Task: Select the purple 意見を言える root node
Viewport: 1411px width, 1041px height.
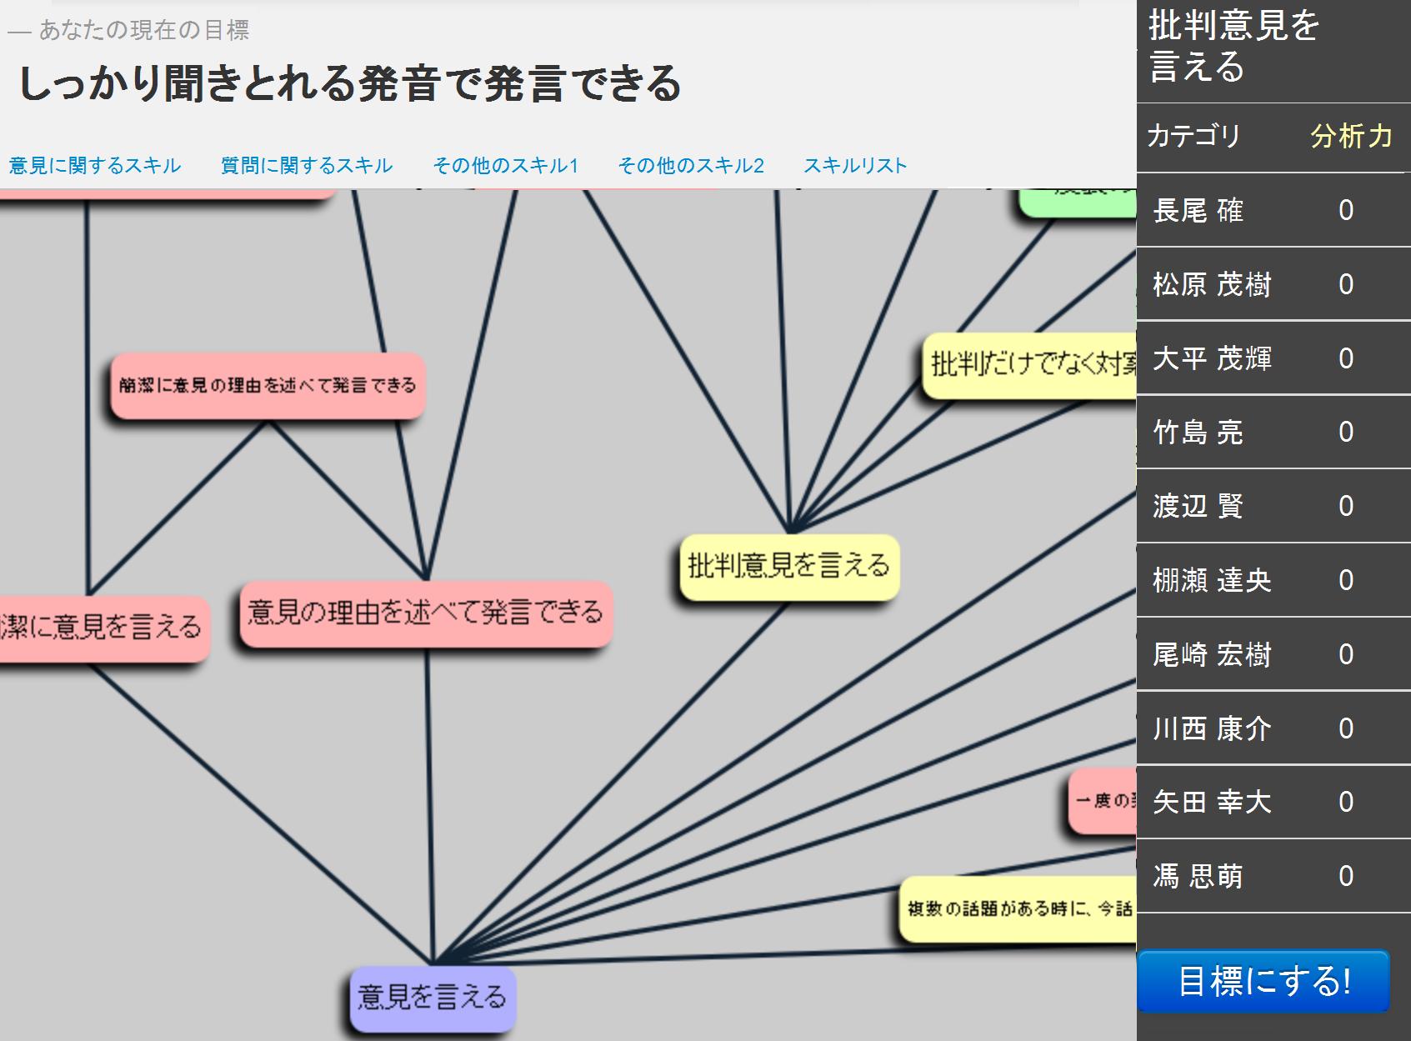Action: pyautogui.click(x=432, y=998)
